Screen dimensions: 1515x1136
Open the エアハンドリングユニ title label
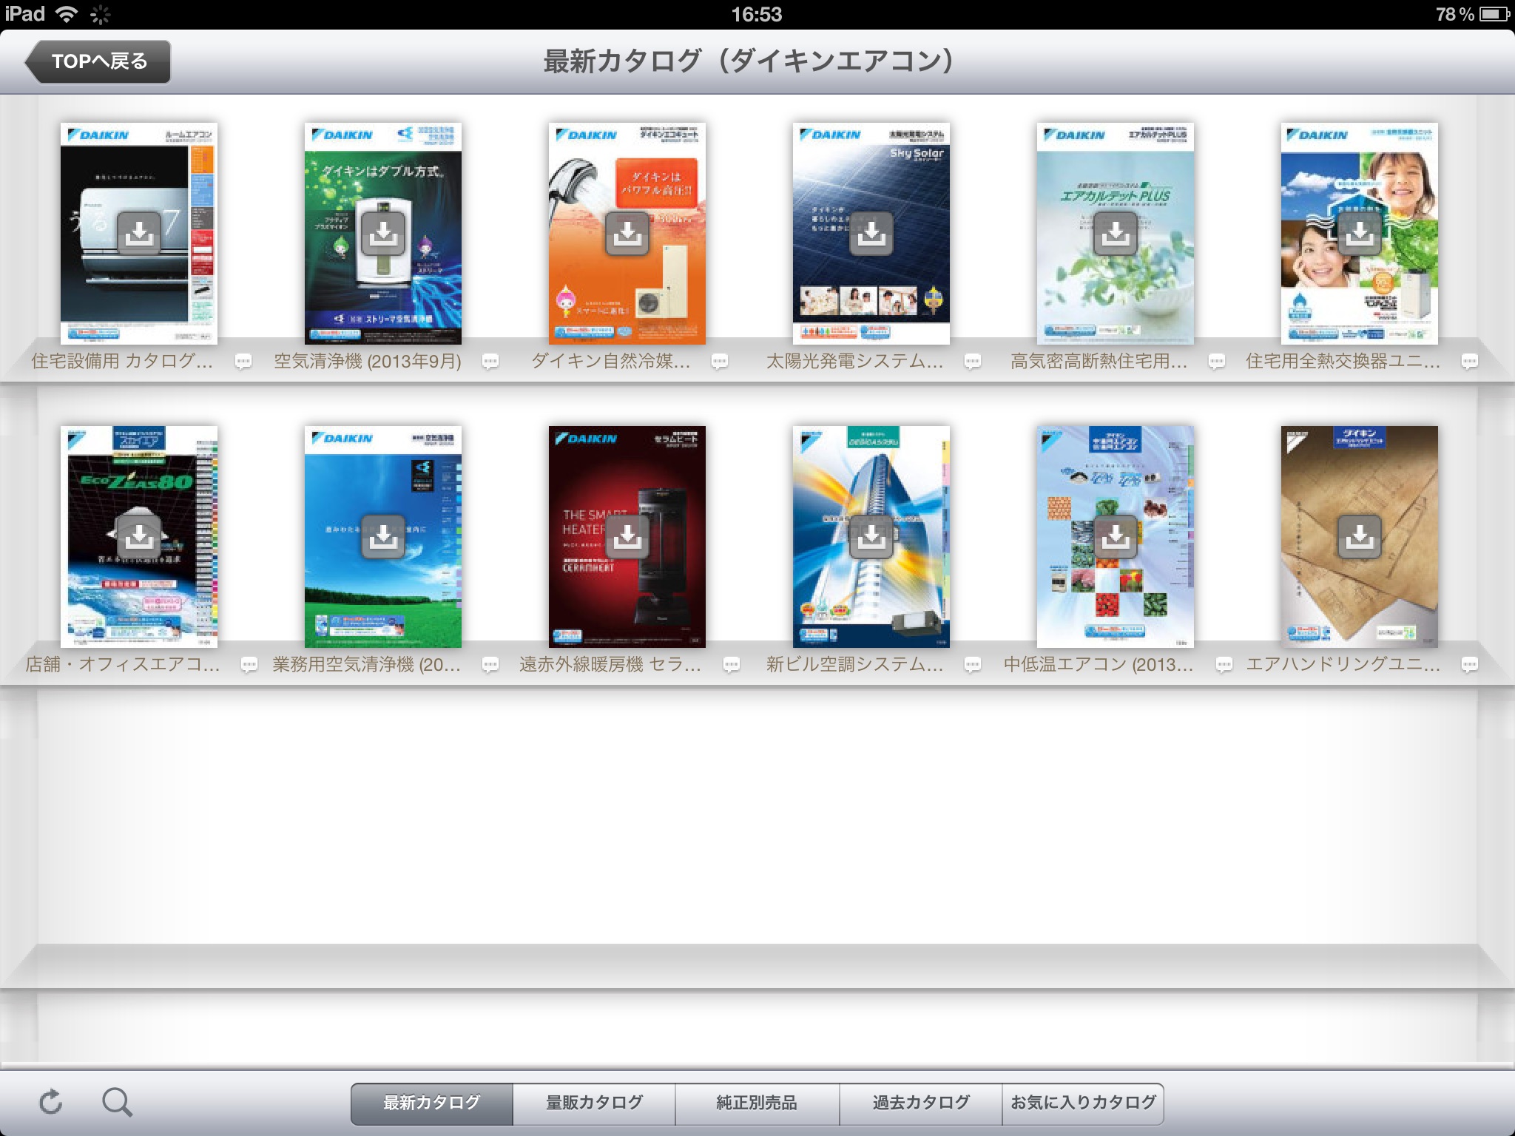[x=1343, y=664]
